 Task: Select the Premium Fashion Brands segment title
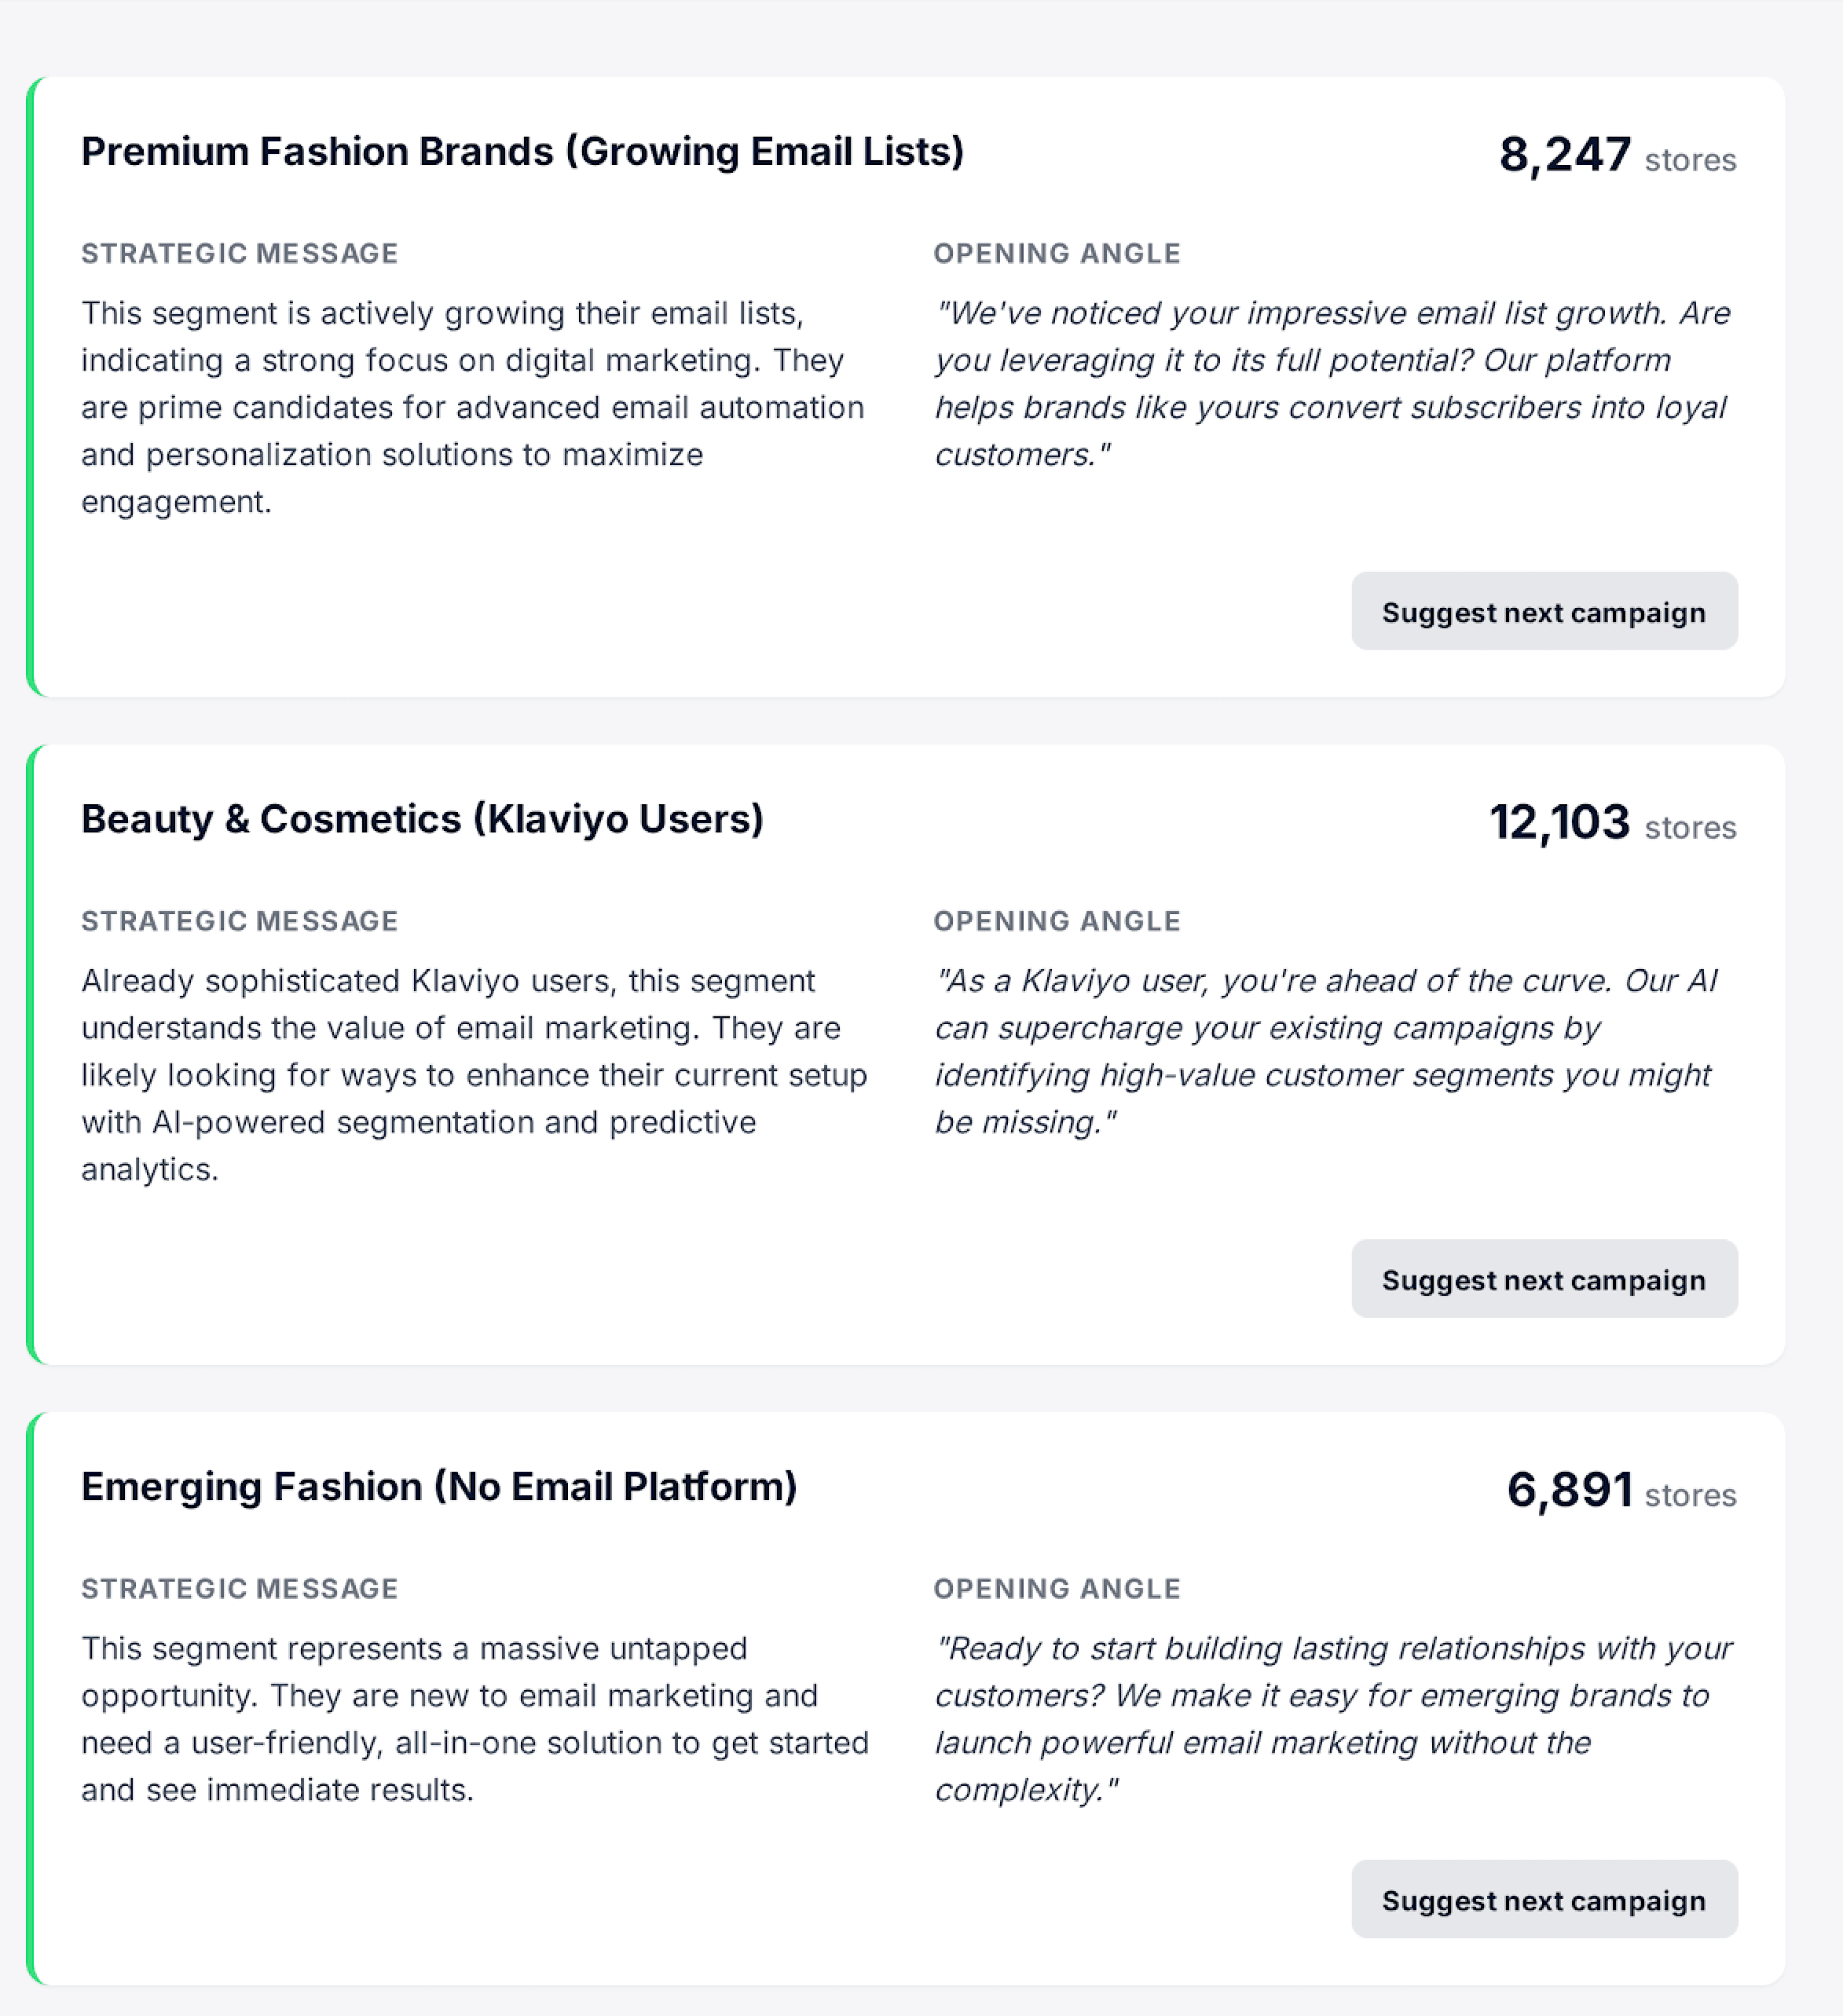tap(522, 152)
